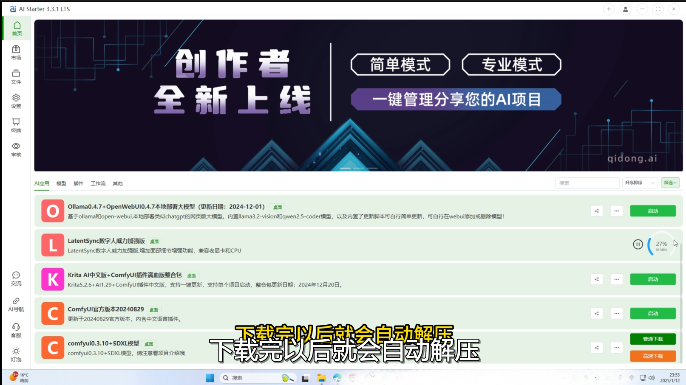This screenshot has width=686, height=385.
Task: Switch to the 其他 tab
Action: tap(118, 183)
